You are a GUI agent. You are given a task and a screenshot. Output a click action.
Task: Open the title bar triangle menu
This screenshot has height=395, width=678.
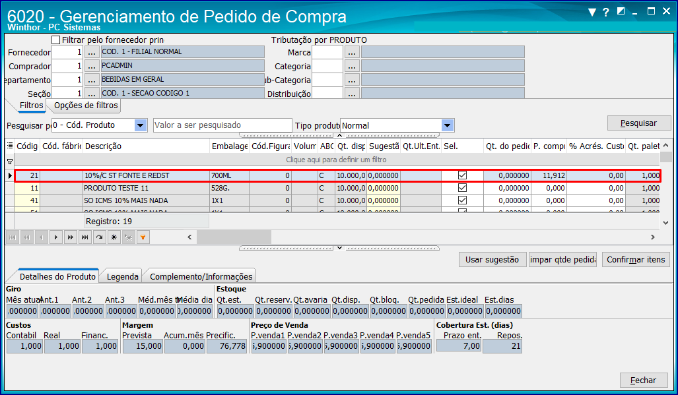tap(592, 12)
